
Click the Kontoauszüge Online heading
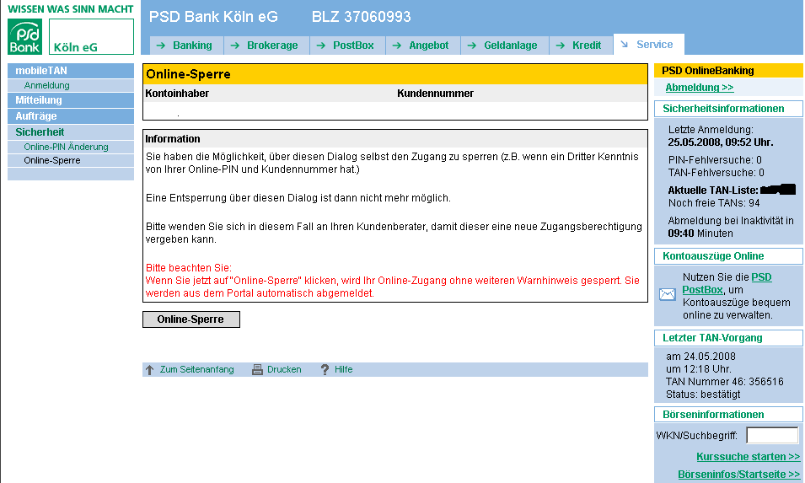tap(728, 256)
